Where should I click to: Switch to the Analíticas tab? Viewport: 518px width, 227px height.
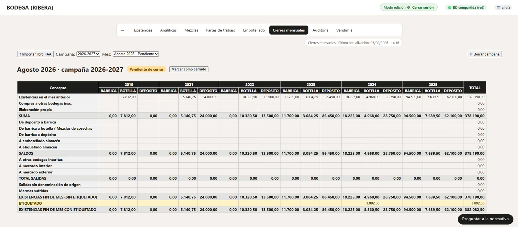(x=168, y=30)
